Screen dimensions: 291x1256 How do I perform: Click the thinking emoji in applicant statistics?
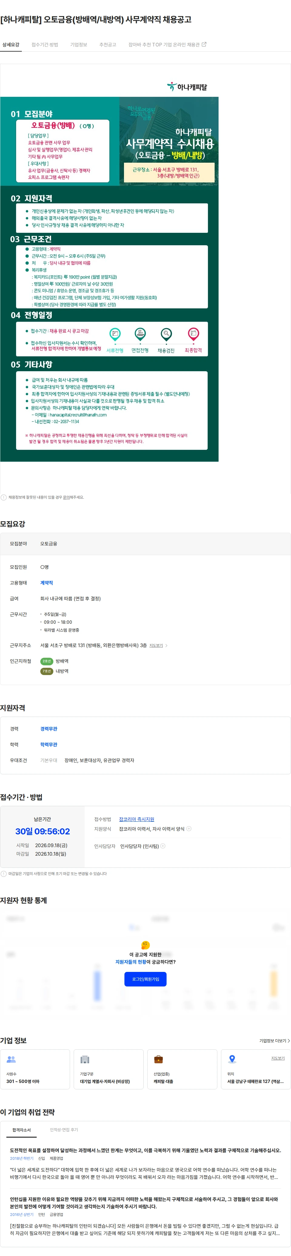(145, 945)
